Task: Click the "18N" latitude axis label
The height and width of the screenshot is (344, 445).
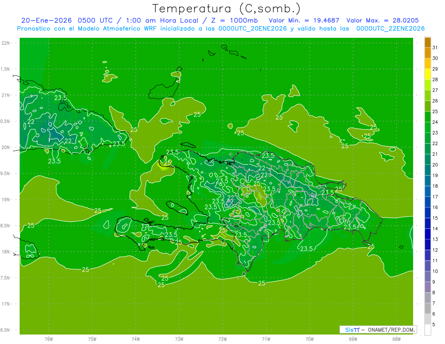Action: (x=5, y=252)
